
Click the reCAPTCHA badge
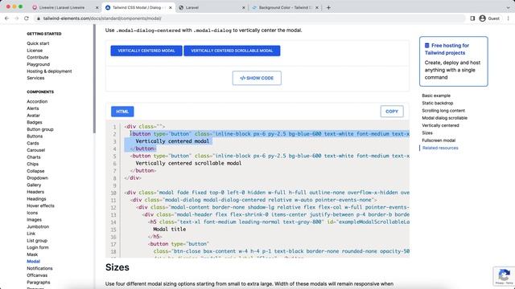(505, 276)
